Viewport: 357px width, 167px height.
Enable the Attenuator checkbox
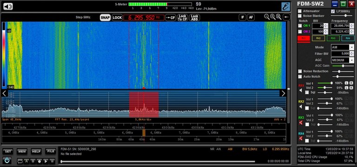pyautogui.click(x=300, y=11)
